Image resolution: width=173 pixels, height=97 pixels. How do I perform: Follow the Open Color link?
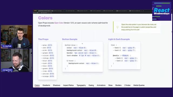(x=59, y=23)
